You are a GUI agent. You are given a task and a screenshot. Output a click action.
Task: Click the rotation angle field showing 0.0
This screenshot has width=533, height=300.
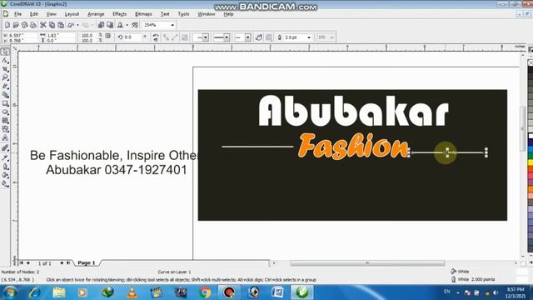pos(132,37)
